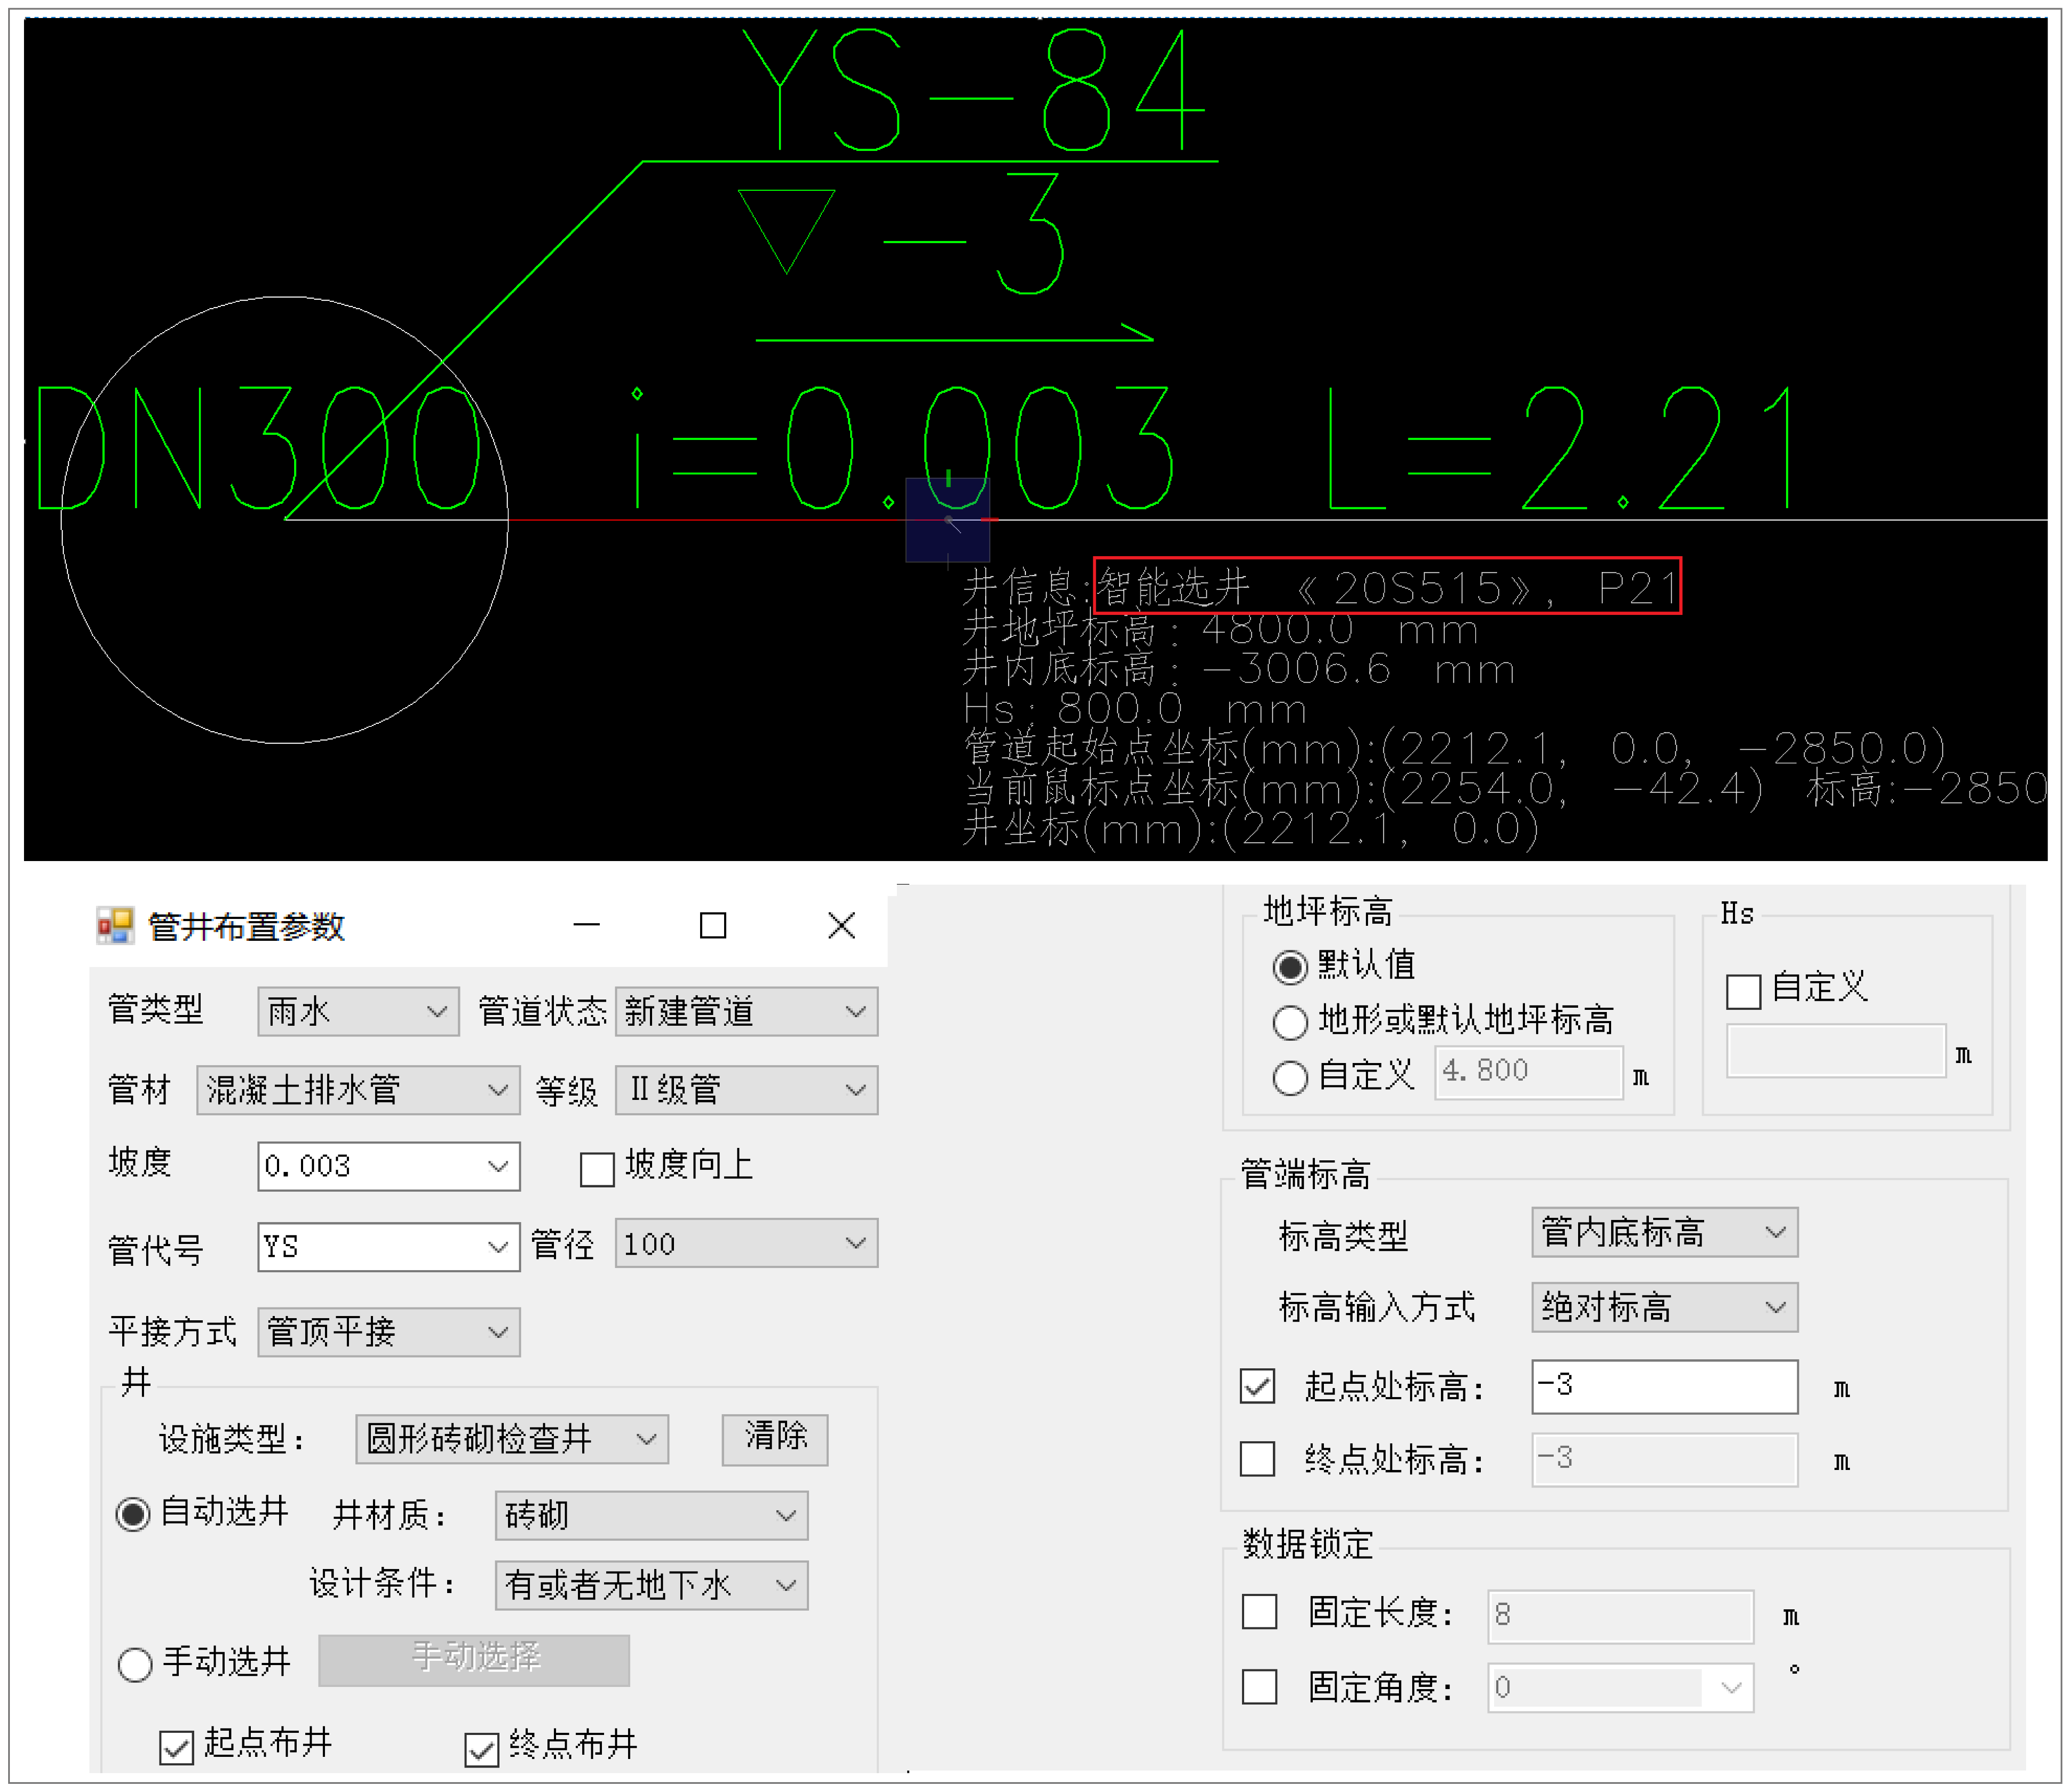Toggle the 起点布井 checkbox
Image resolution: width=2072 pixels, height=1792 pixels.
click(176, 1748)
